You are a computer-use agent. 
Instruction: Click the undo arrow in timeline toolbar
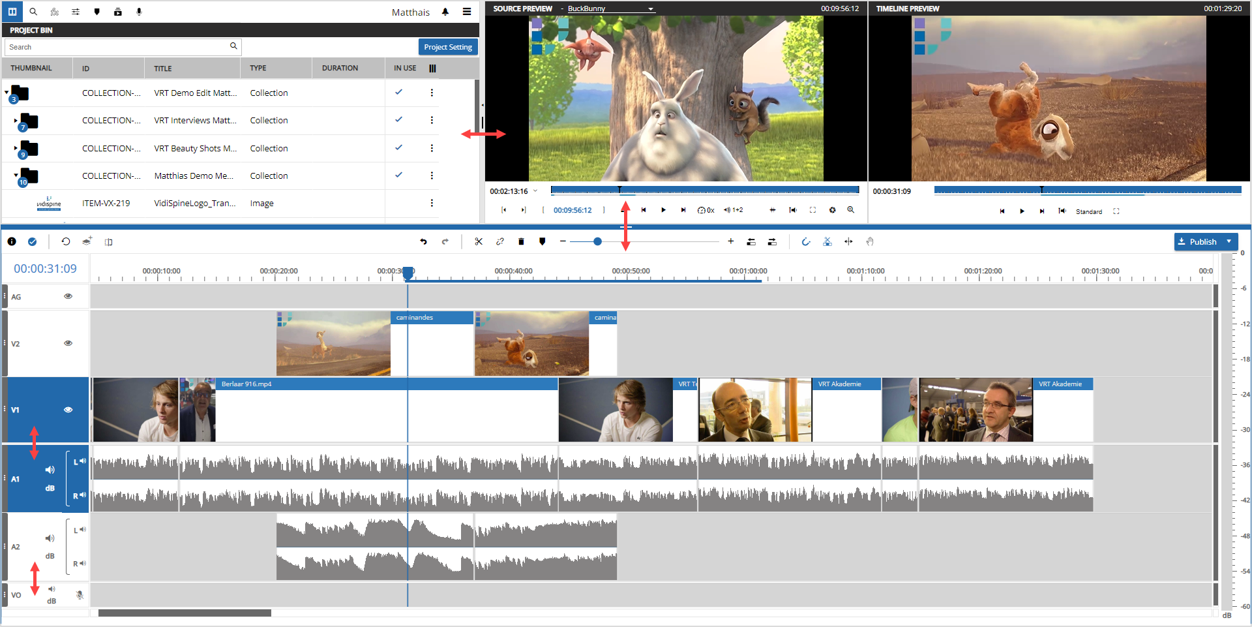click(423, 241)
